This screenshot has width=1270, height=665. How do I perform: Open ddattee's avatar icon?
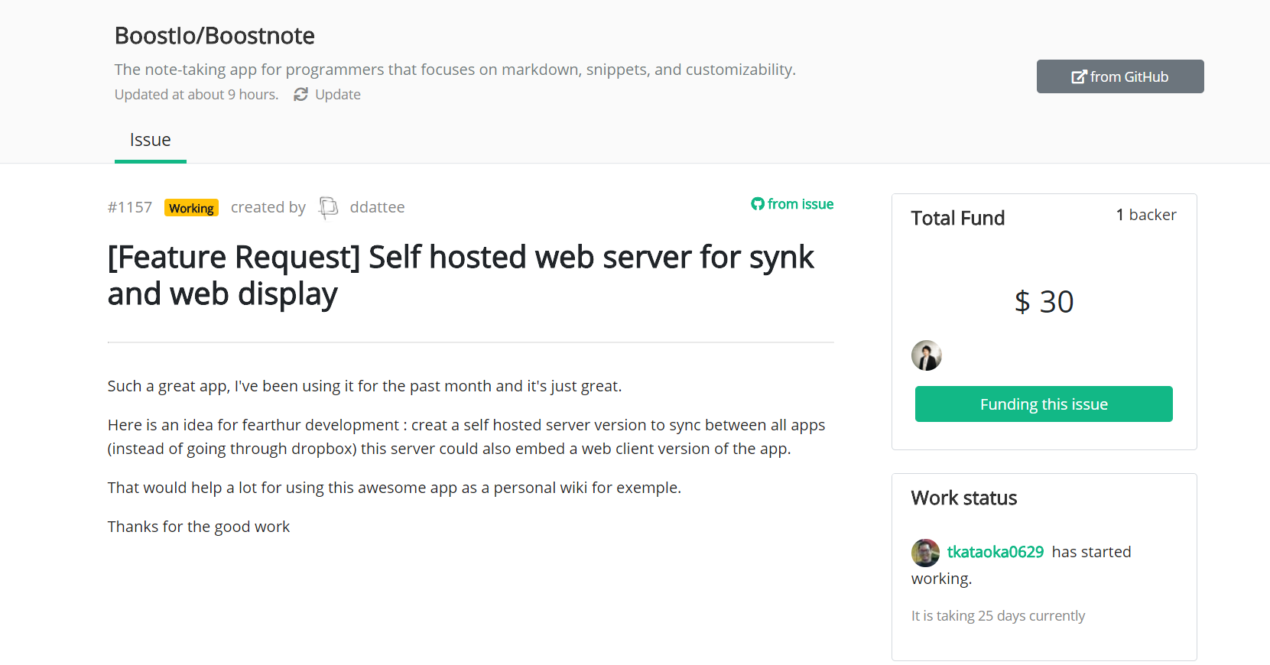point(328,207)
